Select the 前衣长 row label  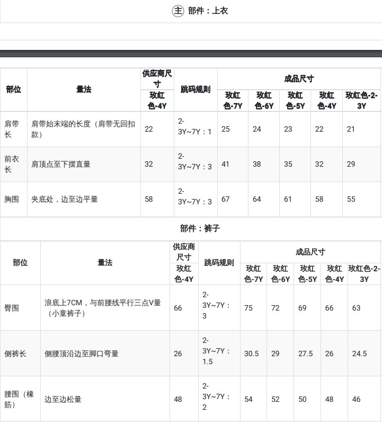[x=12, y=164]
